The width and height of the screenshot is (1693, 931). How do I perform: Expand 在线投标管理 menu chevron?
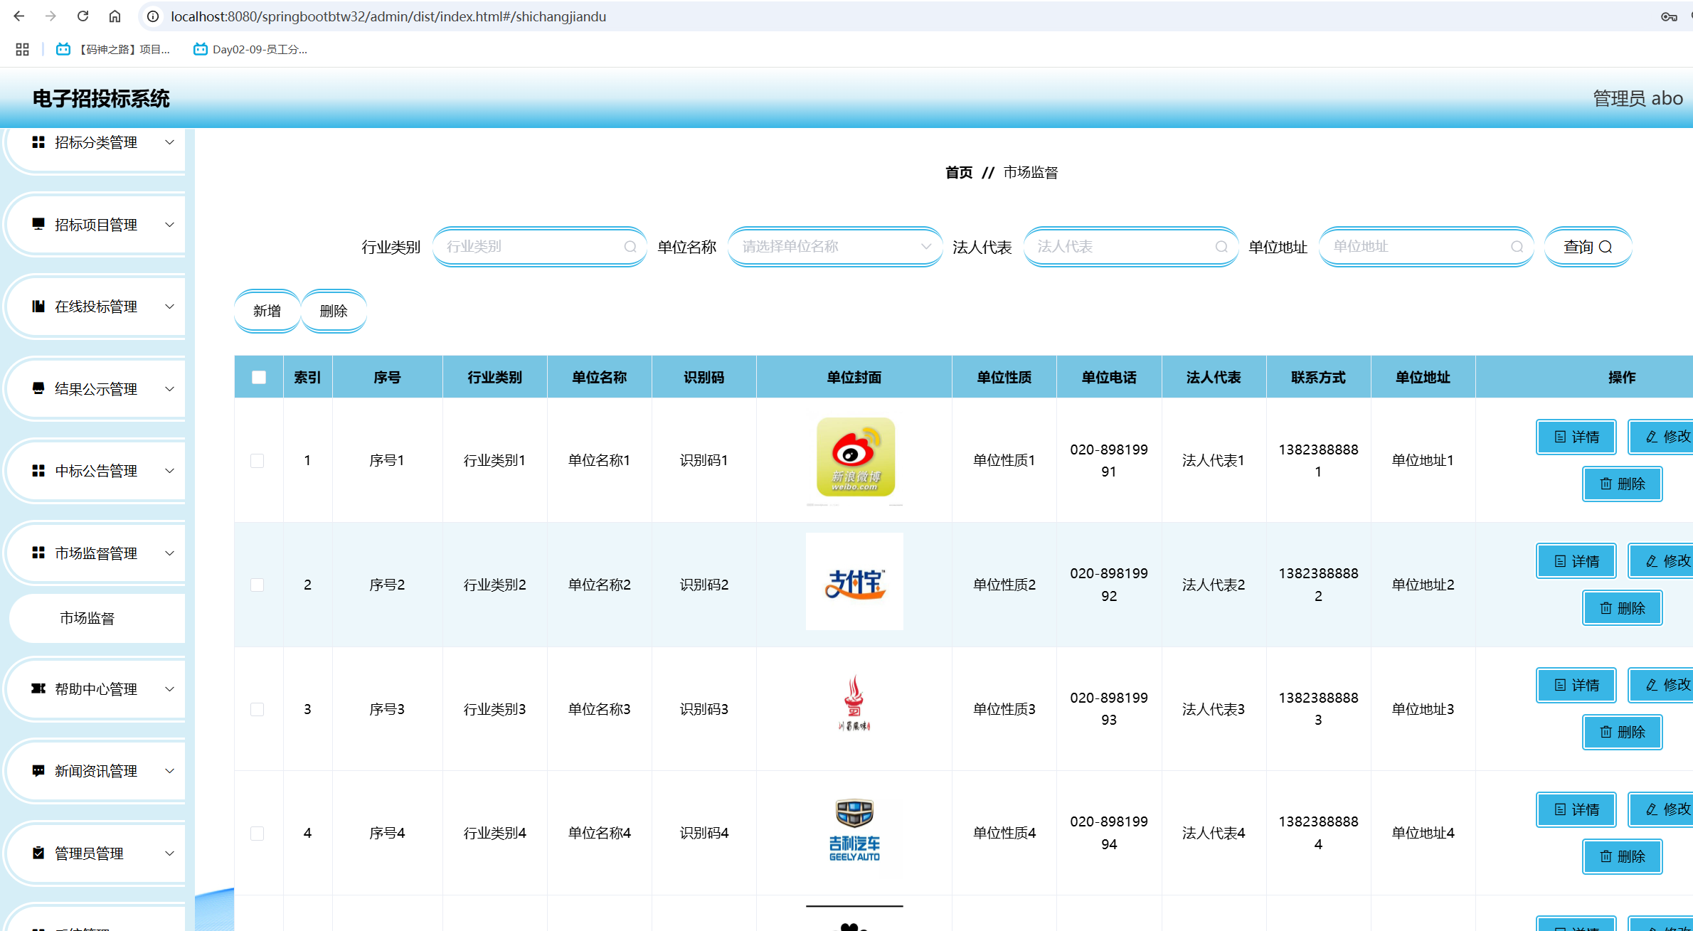coord(170,307)
